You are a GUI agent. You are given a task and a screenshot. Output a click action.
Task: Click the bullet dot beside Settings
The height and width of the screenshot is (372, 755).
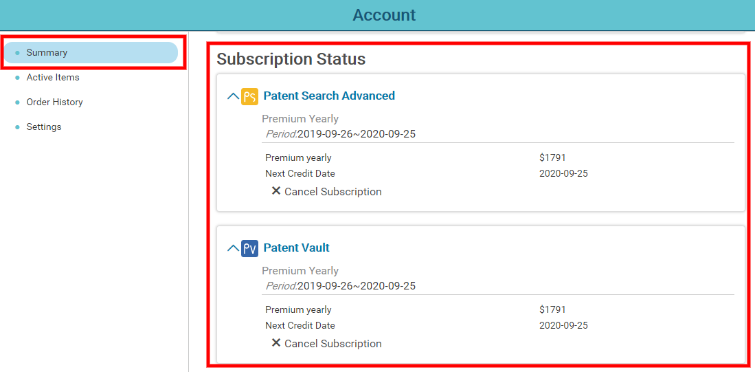pos(18,127)
